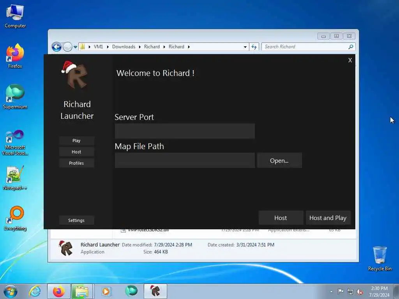The height and width of the screenshot is (299, 399).
Task: Show hidden system tray icons
Action: tap(331, 292)
